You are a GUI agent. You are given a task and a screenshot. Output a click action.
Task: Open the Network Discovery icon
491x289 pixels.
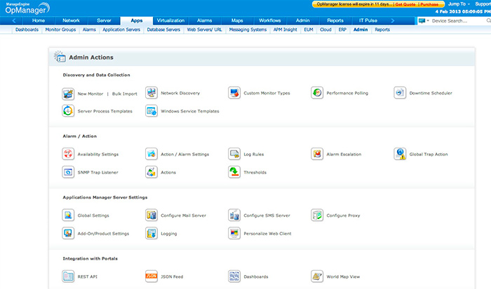[152, 93]
